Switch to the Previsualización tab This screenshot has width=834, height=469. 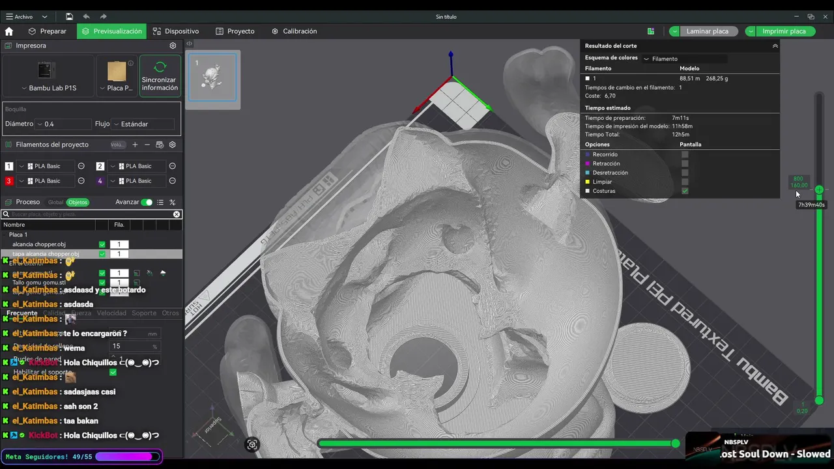(111, 31)
